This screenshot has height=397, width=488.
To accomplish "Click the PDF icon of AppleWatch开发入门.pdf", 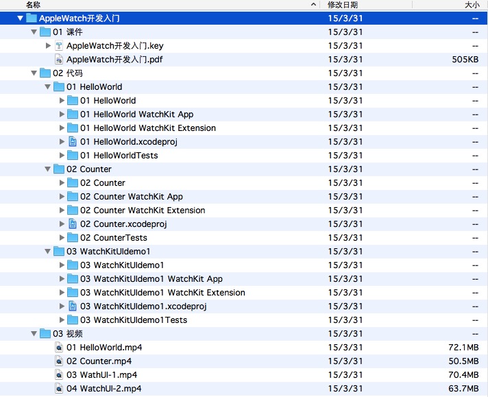I will point(59,60).
